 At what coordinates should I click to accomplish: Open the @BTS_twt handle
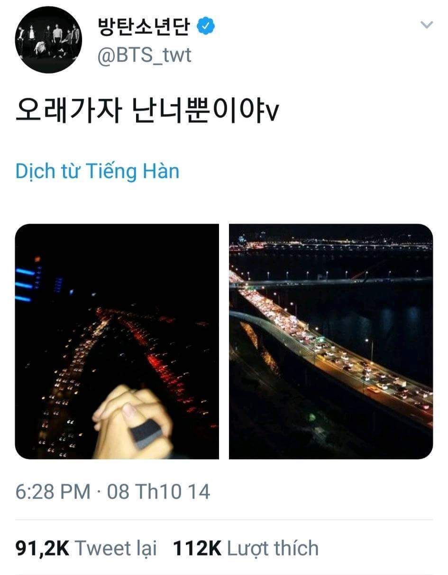(144, 56)
